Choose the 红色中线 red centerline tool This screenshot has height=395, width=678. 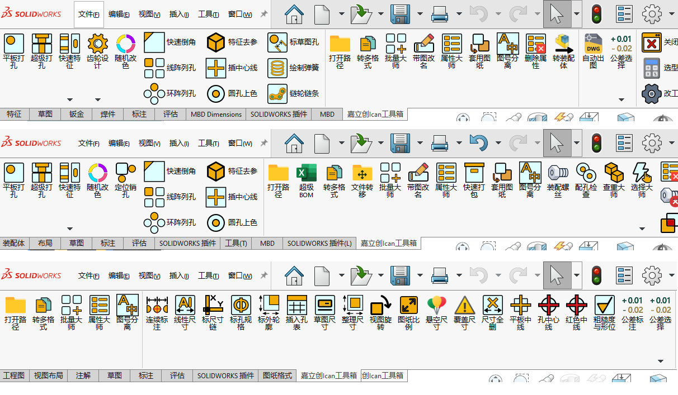click(x=576, y=313)
